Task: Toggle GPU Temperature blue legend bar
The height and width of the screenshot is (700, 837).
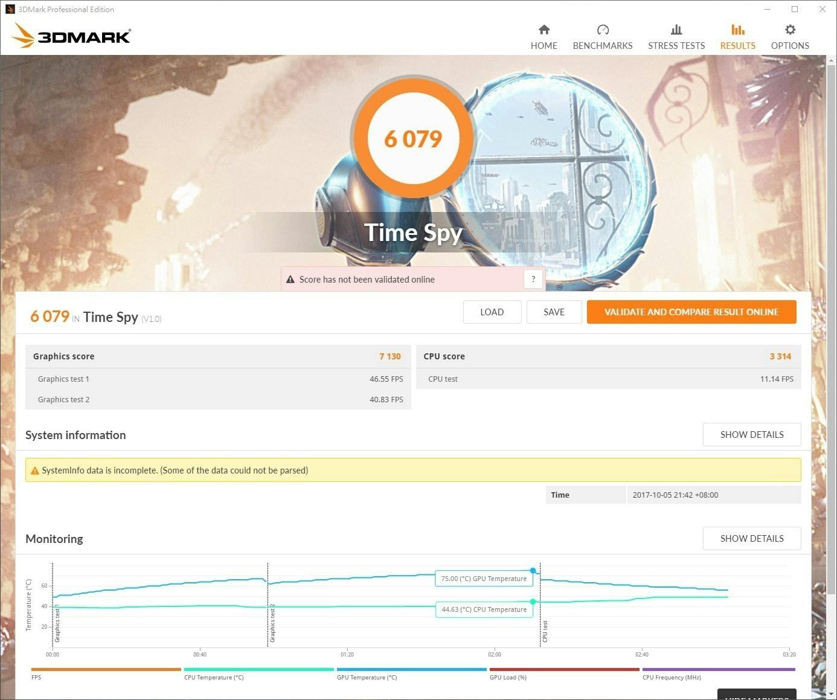Action: [412, 669]
